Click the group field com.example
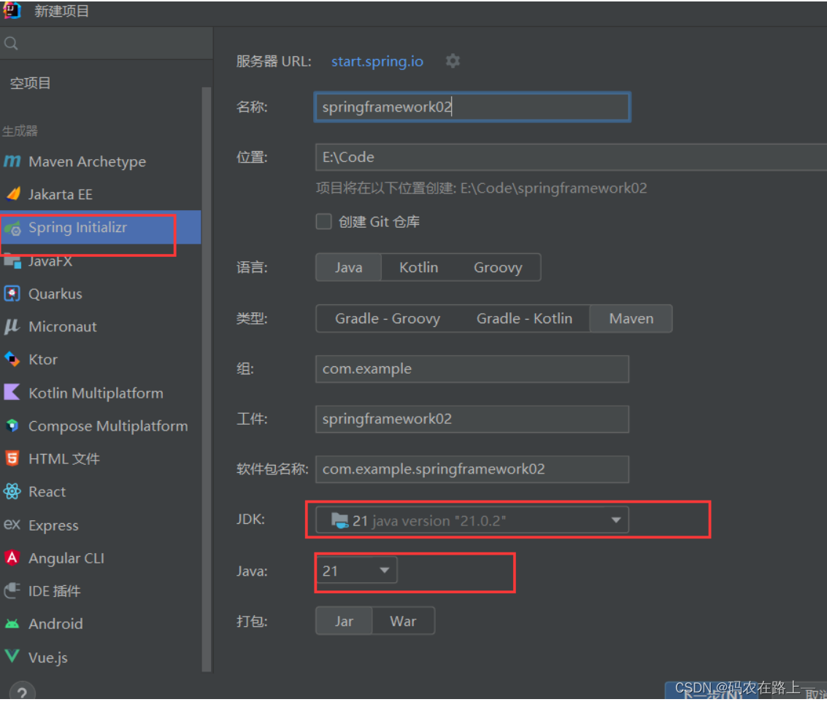Screen dimensions: 827x702 (472, 369)
